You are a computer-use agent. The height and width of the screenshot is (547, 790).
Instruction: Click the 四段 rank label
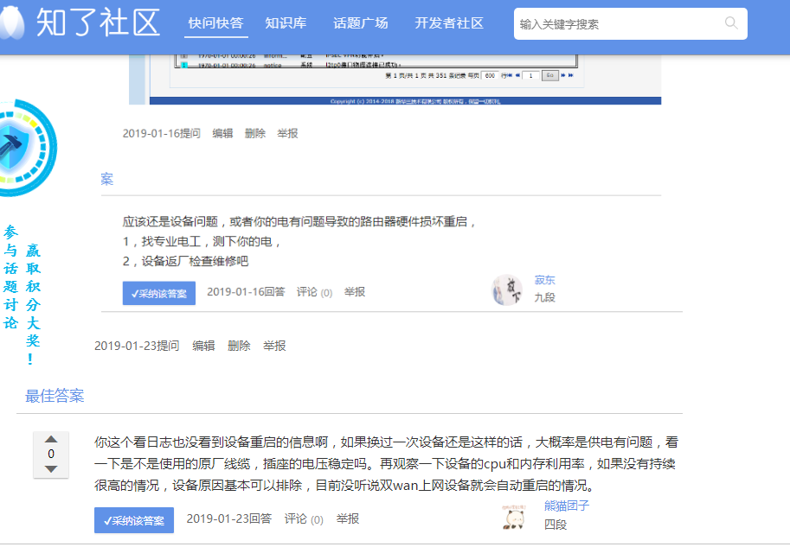pyautogui.click(x=556, y=525)
